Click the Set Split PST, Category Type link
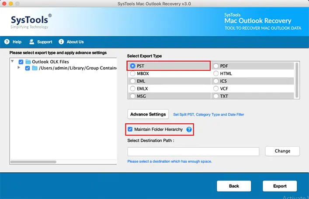Screen dimensions: 309x199 point(208,115)
